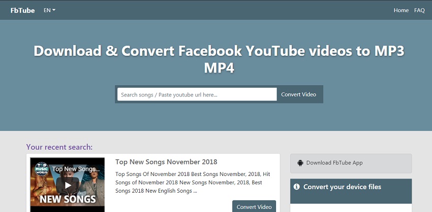The height and width of the screenshot is (212, 432).
Task: Click the Top Songs Of November description text
Action: 193,182
